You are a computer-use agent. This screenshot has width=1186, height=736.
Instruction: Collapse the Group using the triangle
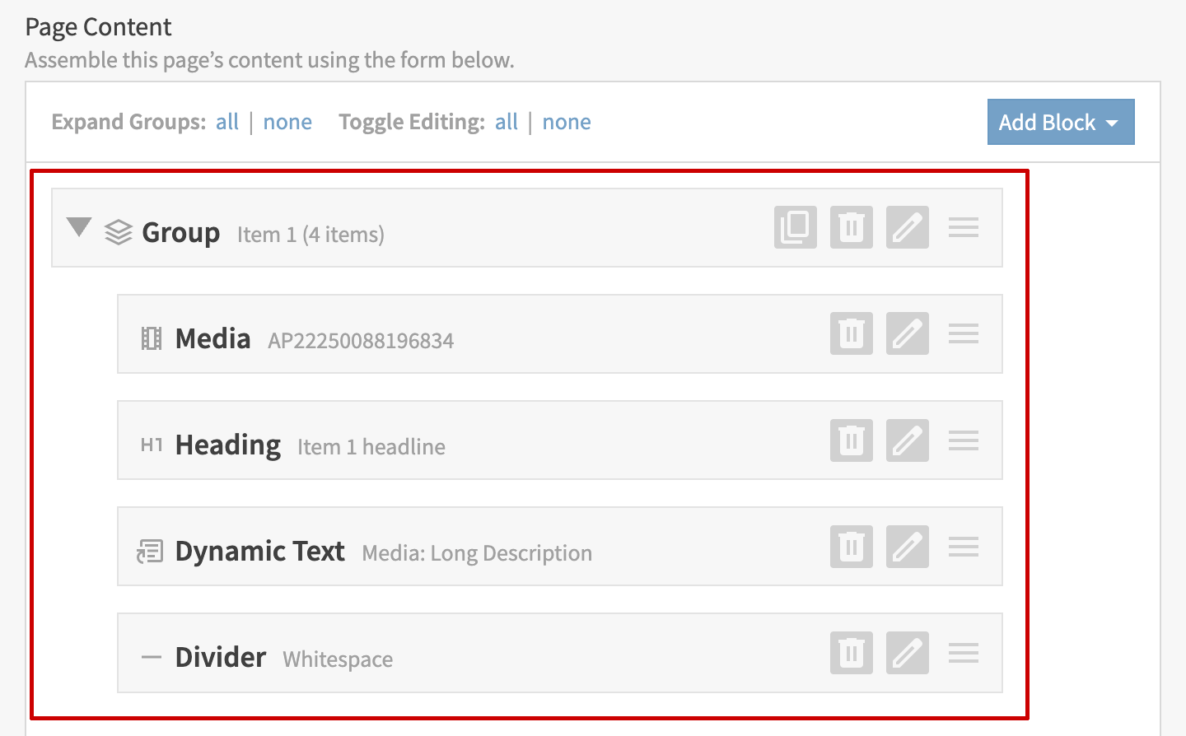[79, 227]
